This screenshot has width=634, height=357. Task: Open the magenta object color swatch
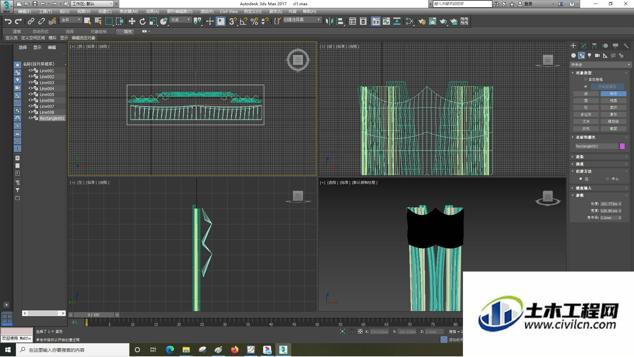622,146
